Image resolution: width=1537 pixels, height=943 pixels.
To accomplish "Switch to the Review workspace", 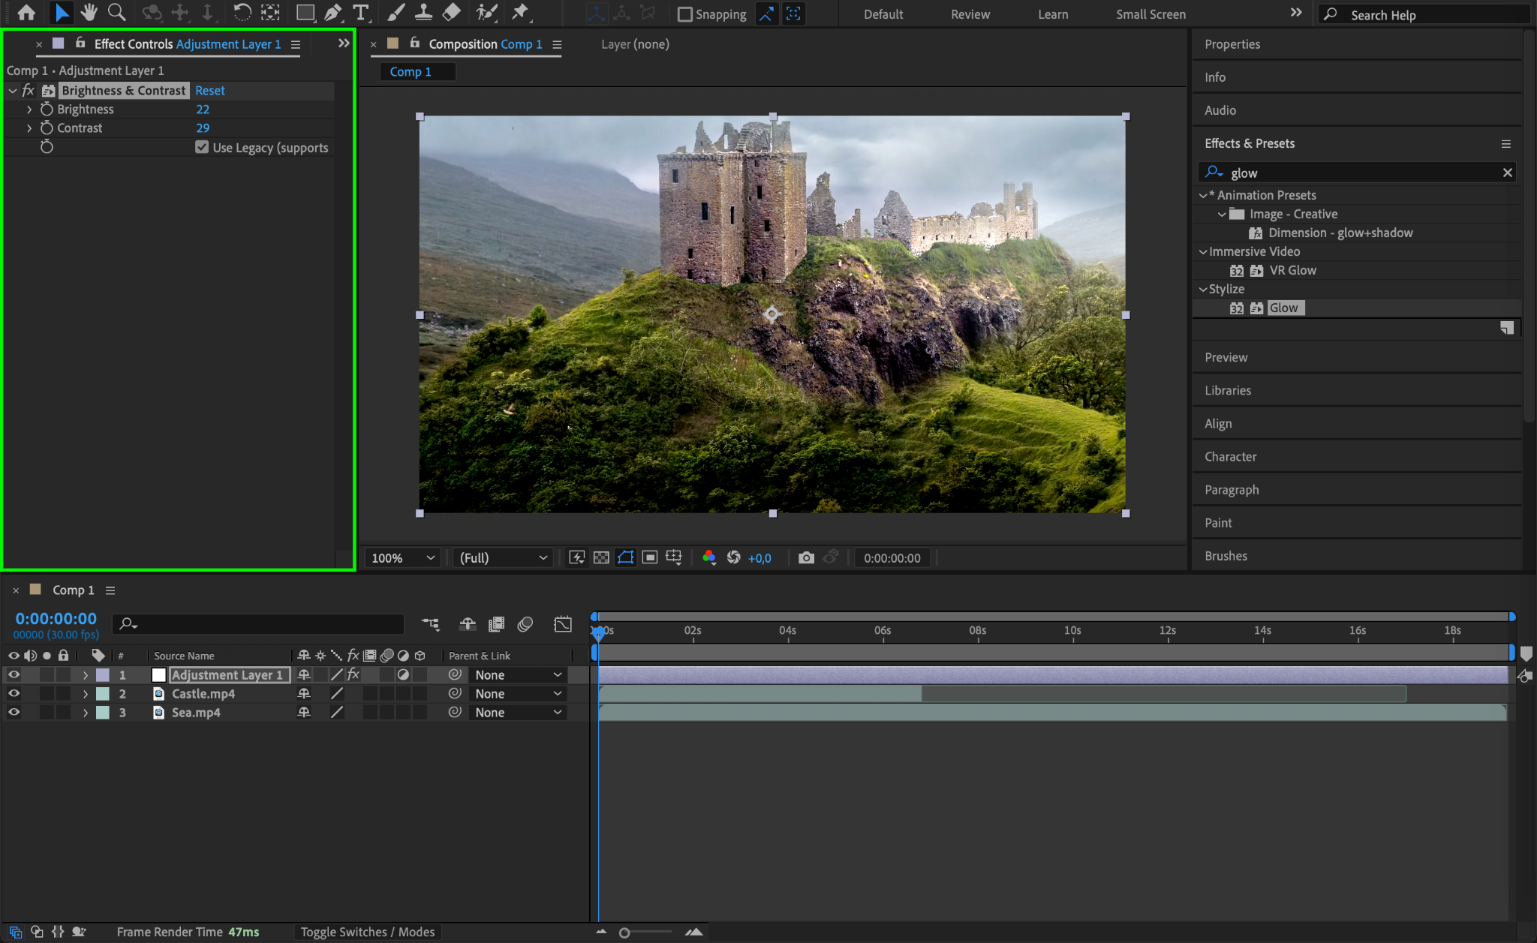I will point(970,14).
